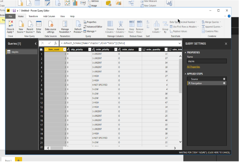Open query Properties
This screenshot has width=239, height=162.
click(x=90, y=22)
